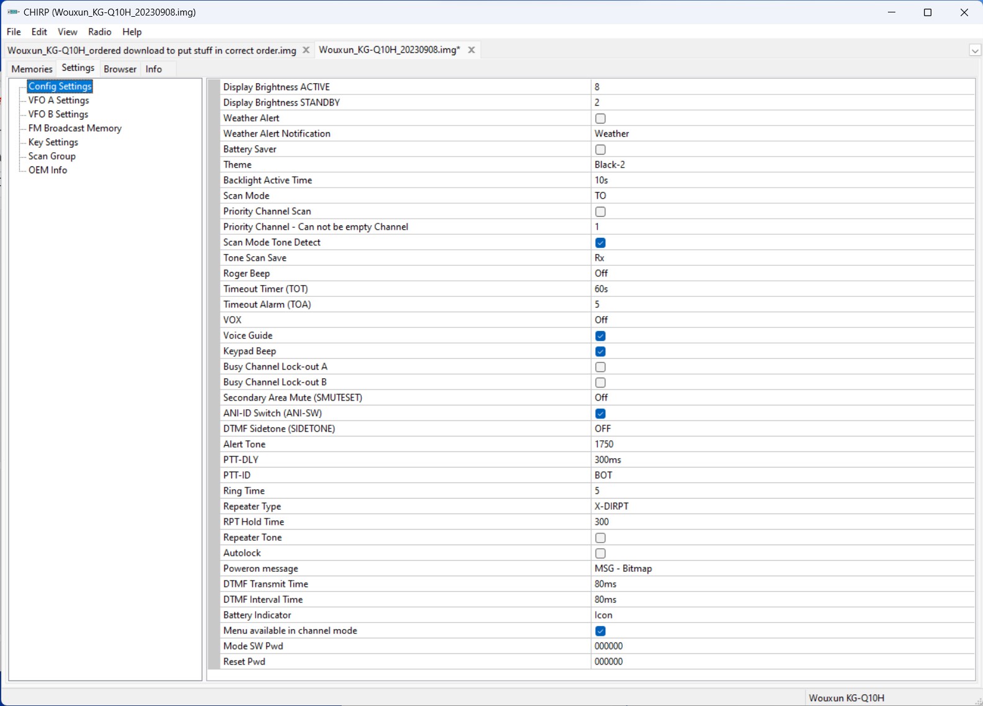Image resolution: width=983 pixels, height=706 pixels.
Task: Open Weather Alert Notification value dropdown
Action: click(x=782, y=134)
